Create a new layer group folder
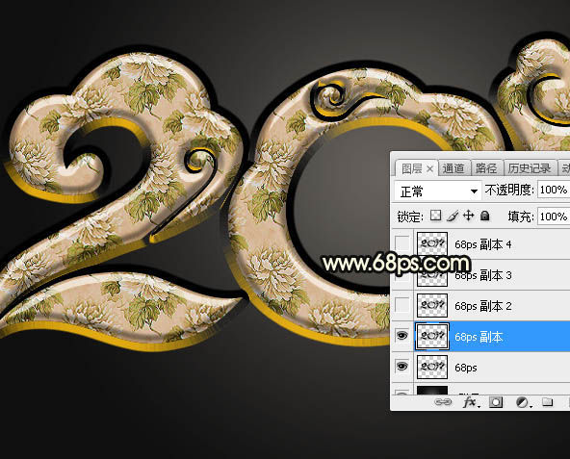The image size is (570, 459). click(x=547, y=402)
